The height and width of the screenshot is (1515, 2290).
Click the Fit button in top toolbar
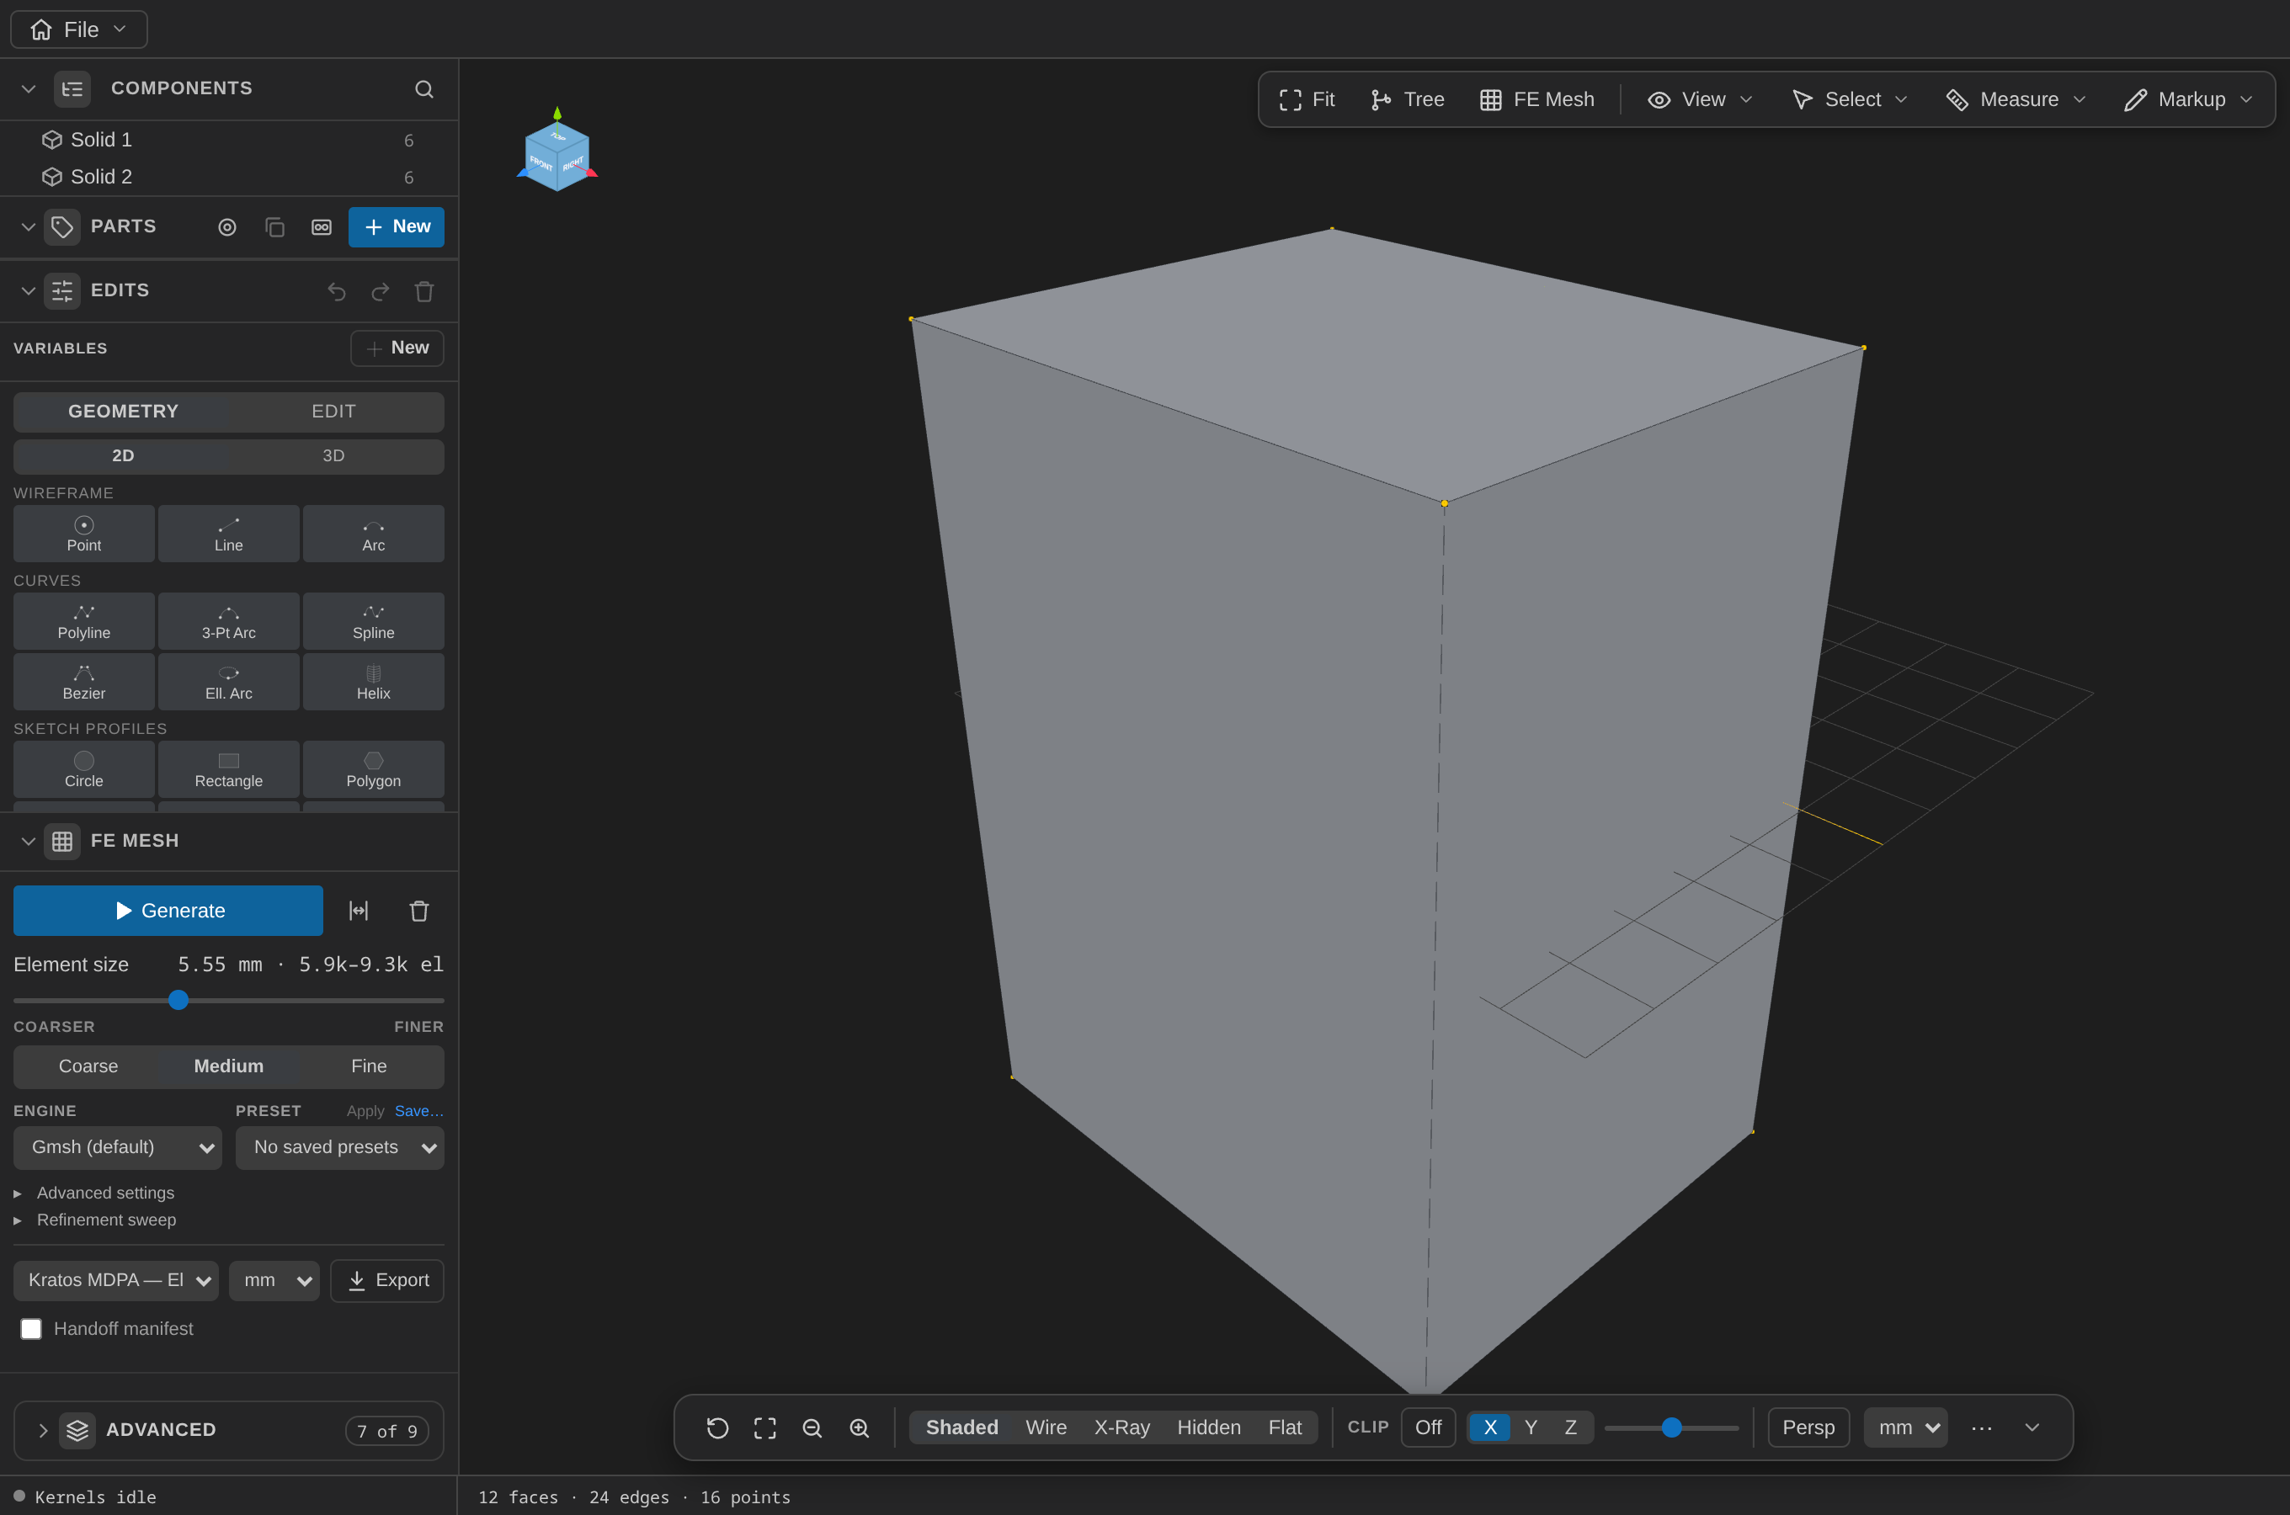click(1307, 99)
